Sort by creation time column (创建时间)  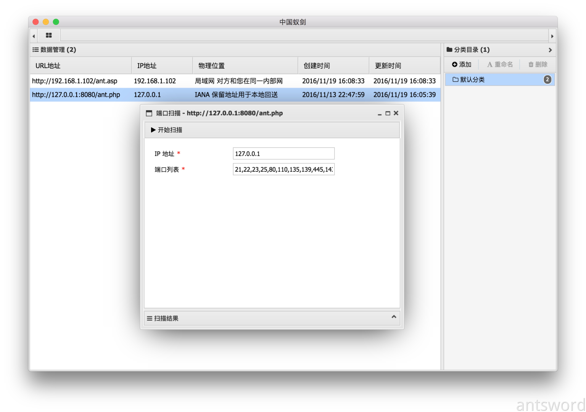(x=317, y=66)
